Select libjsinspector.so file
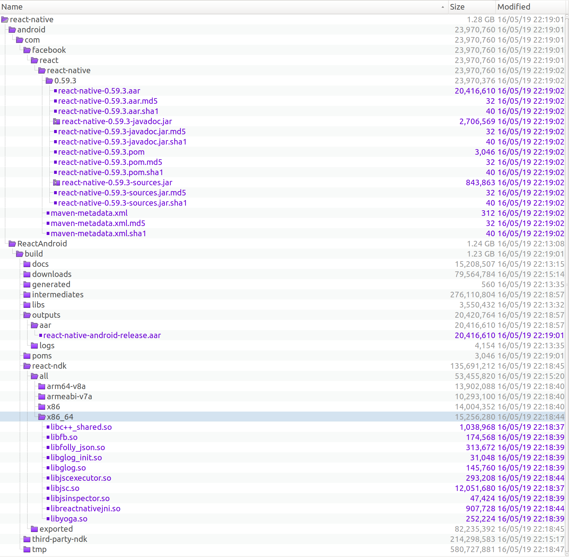The height and width of the screenshot is (557, 569). [80, 499]
